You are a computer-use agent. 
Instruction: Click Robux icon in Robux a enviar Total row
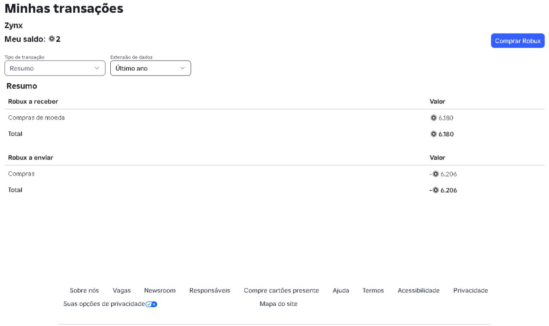tap(435, 190)
